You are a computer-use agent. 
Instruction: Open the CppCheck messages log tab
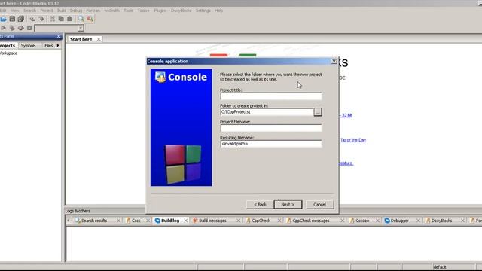point(311,221)
